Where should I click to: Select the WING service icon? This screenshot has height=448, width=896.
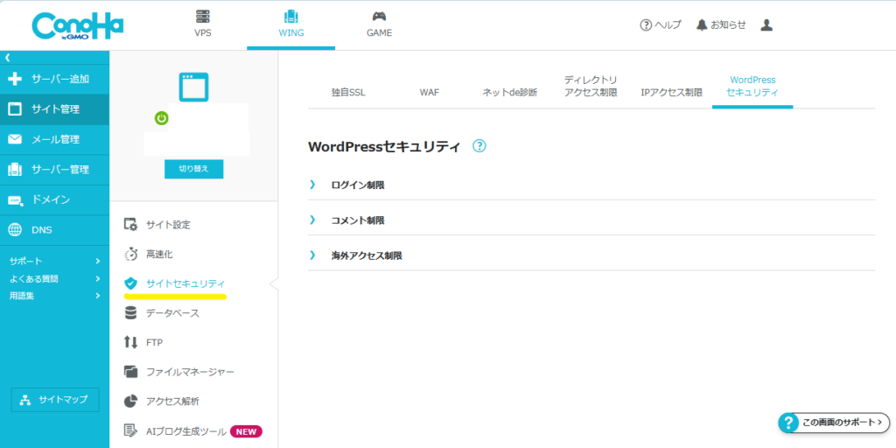click(290, 16)
